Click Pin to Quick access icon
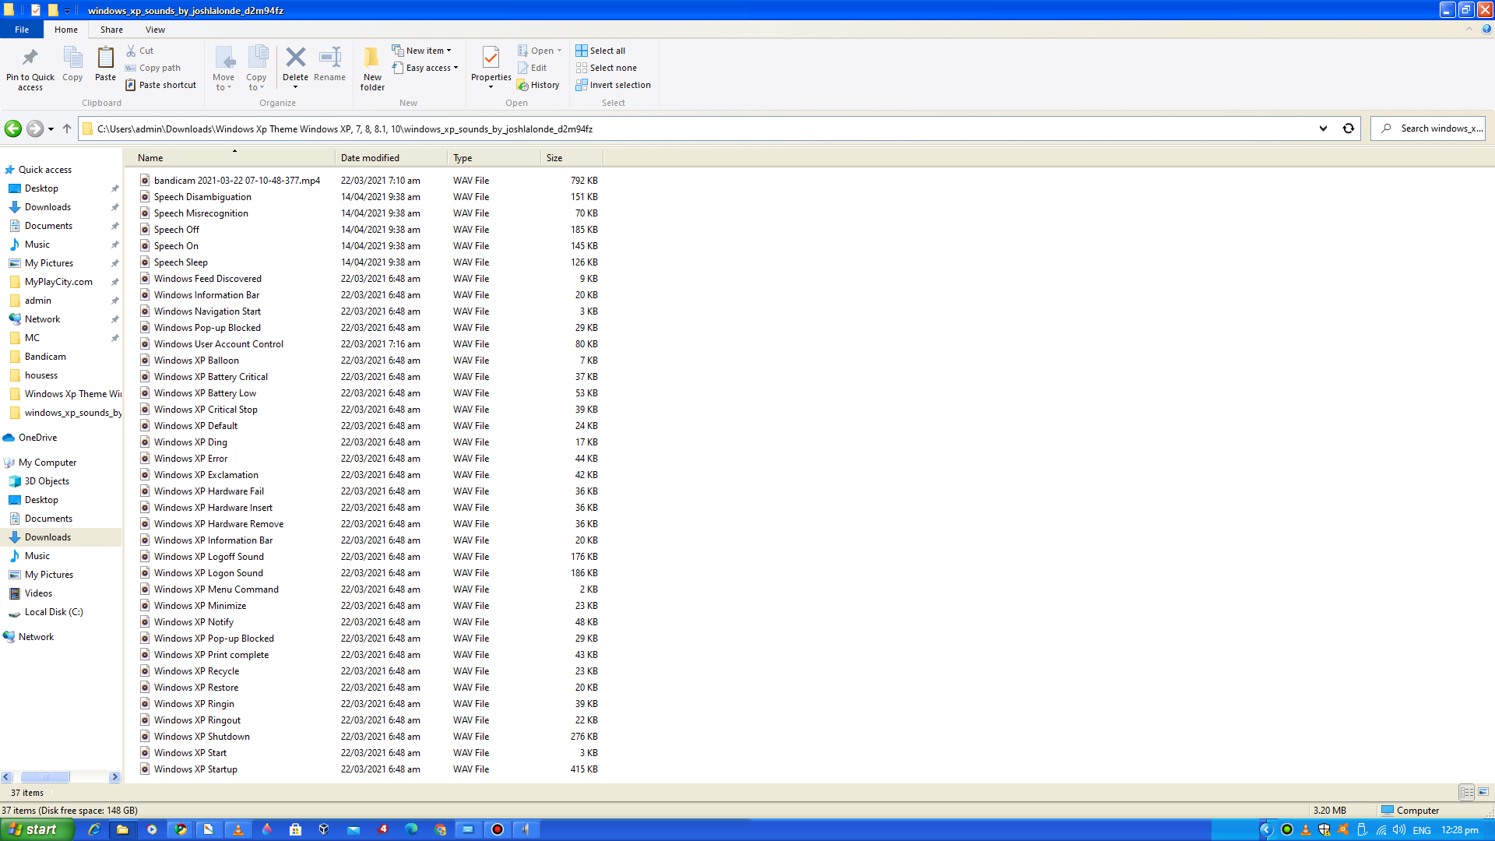Screen dimensions: 1495x841 [30, 58]
